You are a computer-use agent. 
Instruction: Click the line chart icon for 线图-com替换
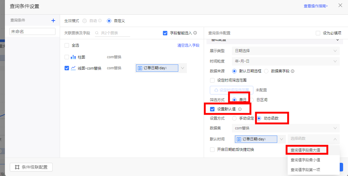click(73, 68)
